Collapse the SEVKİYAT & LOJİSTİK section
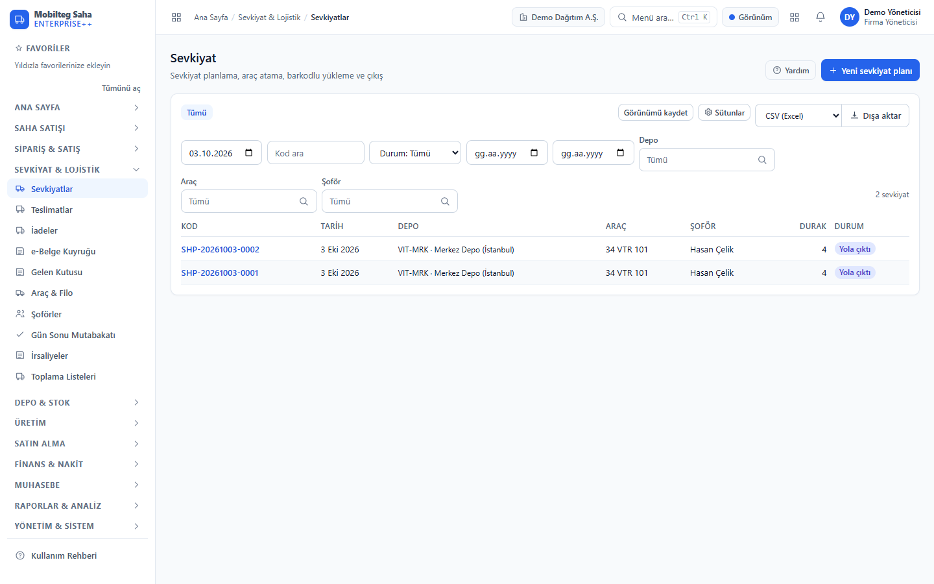 pos(77,169)
